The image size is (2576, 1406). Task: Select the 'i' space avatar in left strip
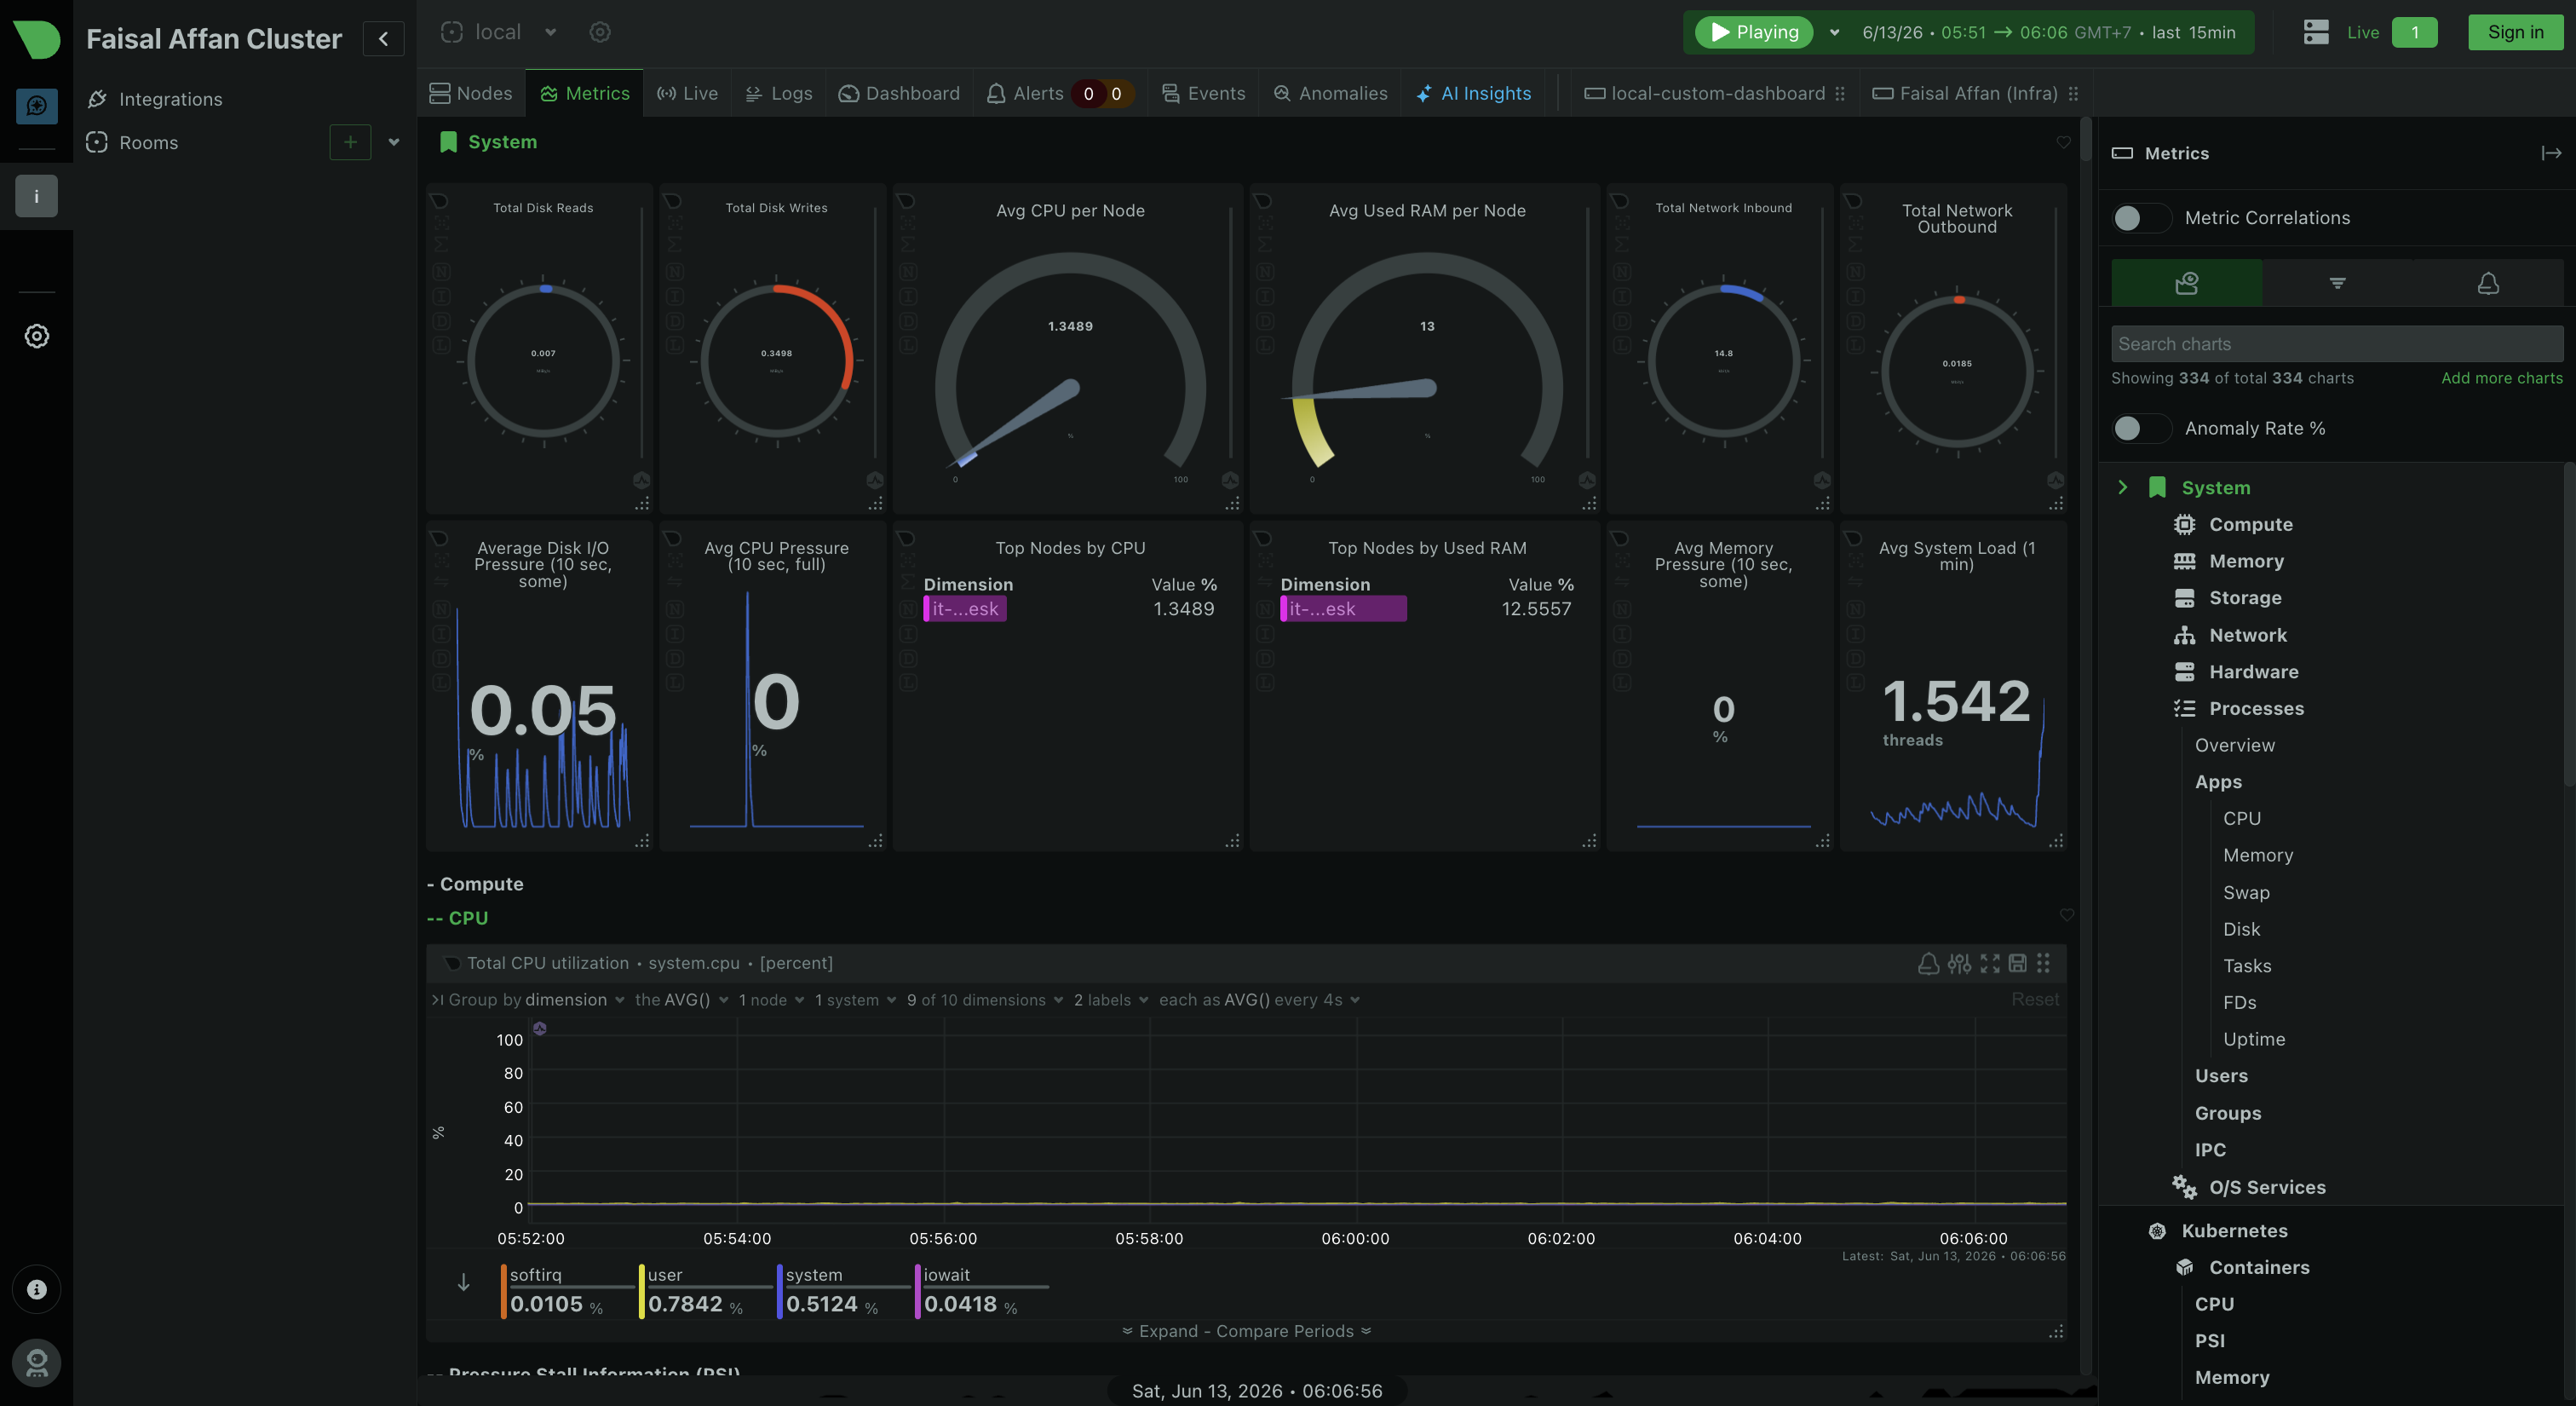click(36, 196)
